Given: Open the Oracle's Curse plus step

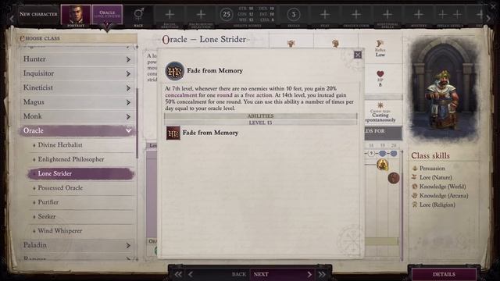Looking at the screenshot, I should point(356,14).
